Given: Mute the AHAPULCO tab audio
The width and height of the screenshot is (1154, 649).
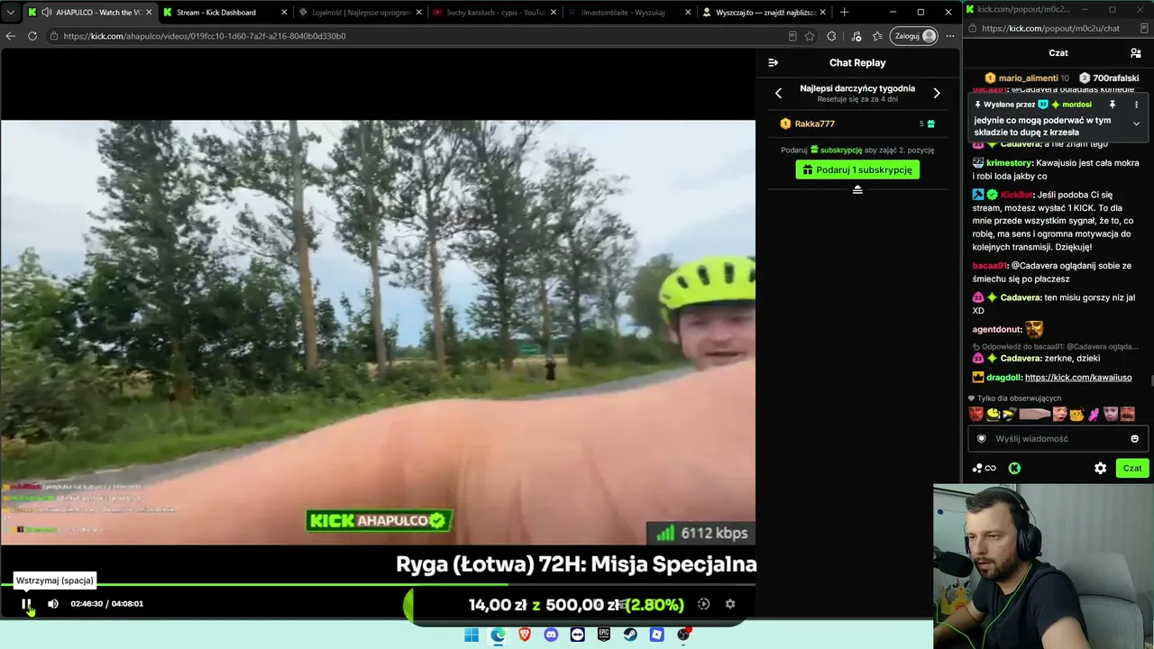Looking at the screenshot, I should tap(46, 13).
